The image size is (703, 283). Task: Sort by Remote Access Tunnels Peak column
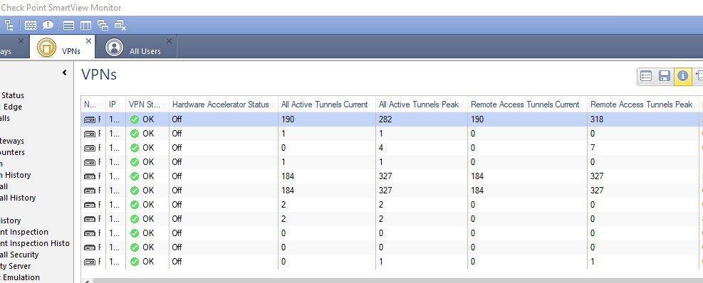point(643,105)
